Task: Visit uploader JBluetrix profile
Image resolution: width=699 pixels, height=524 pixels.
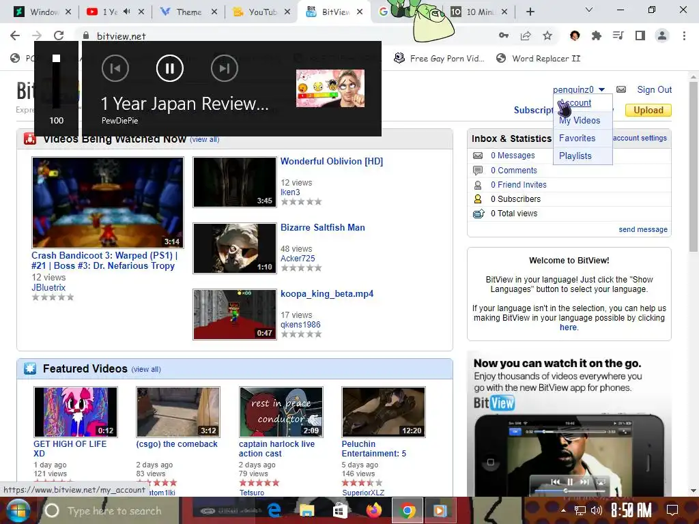Action: point(48,287)
